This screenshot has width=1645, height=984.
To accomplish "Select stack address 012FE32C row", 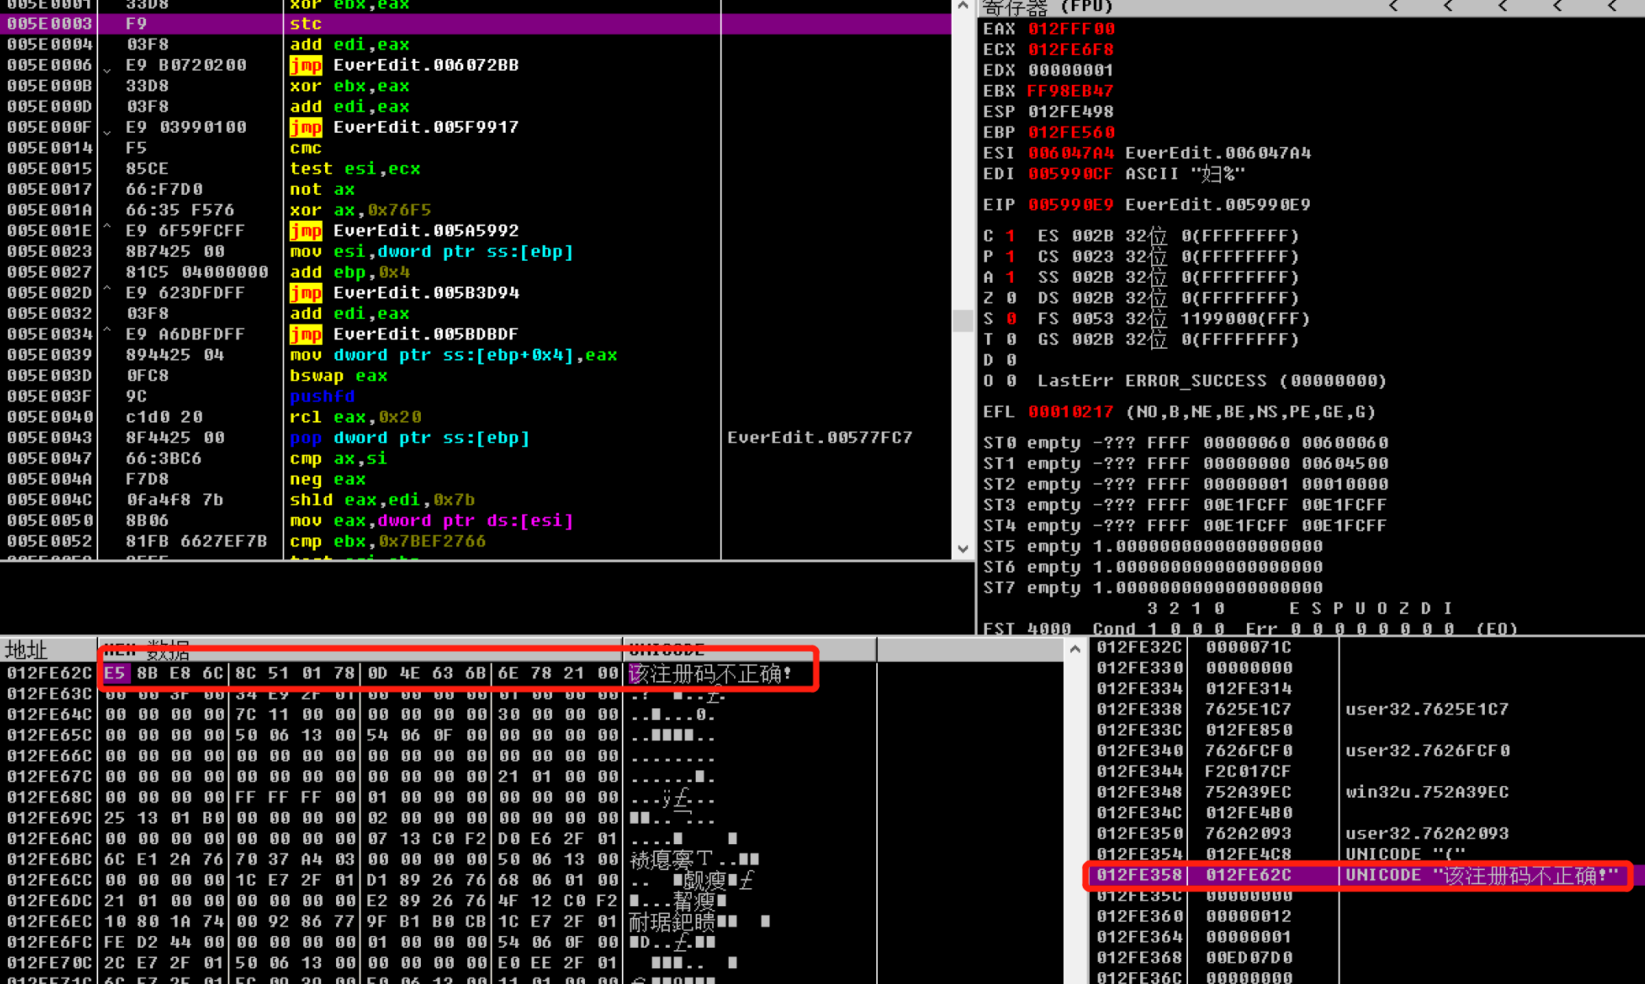I will pyautogui.click(x=1366, y=648).
